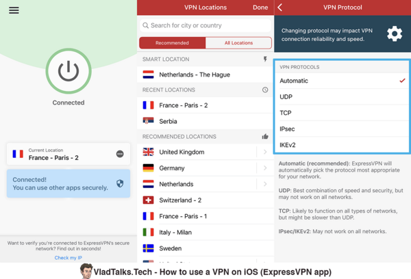The height and width of the screenshot is (279, 411).
Task: Switch to the All Locations tab
Action: 238,43
